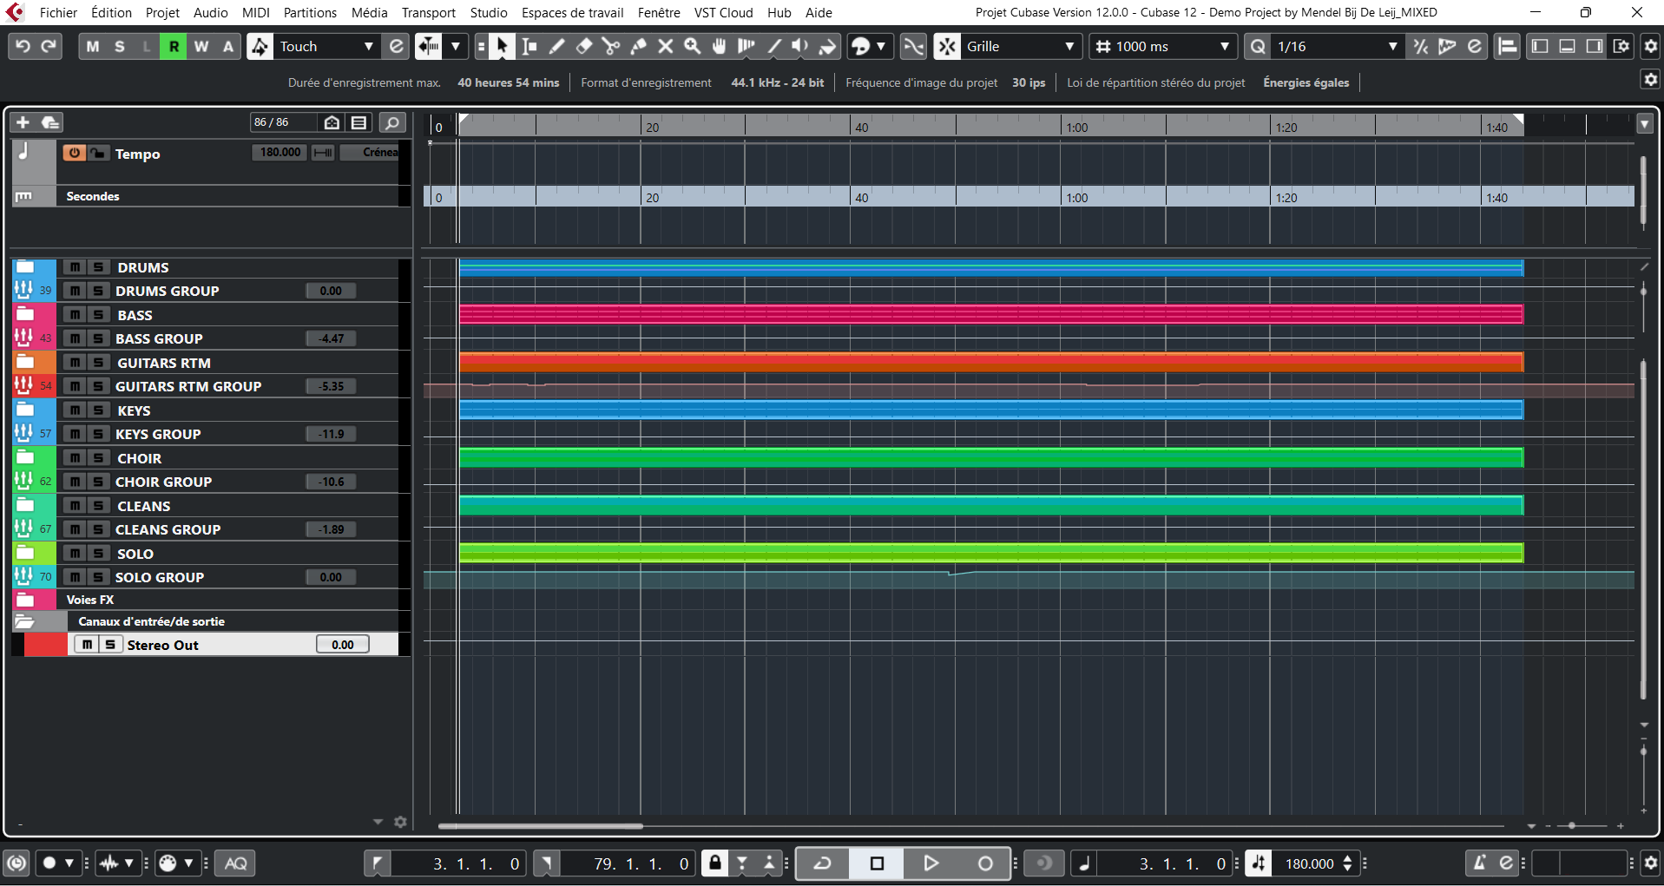Viewport: 1664px width, 886px height.
Task: Toggle Snap to Zero Crossing
Action: click(913, 47)
